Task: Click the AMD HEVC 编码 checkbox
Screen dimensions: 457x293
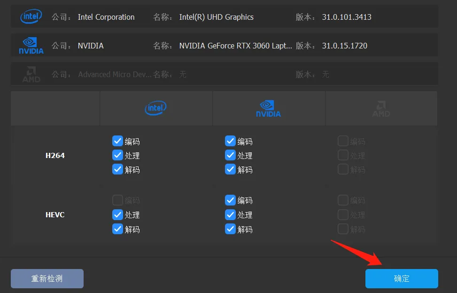Action: pyautogui.click(x=343, y=200)
